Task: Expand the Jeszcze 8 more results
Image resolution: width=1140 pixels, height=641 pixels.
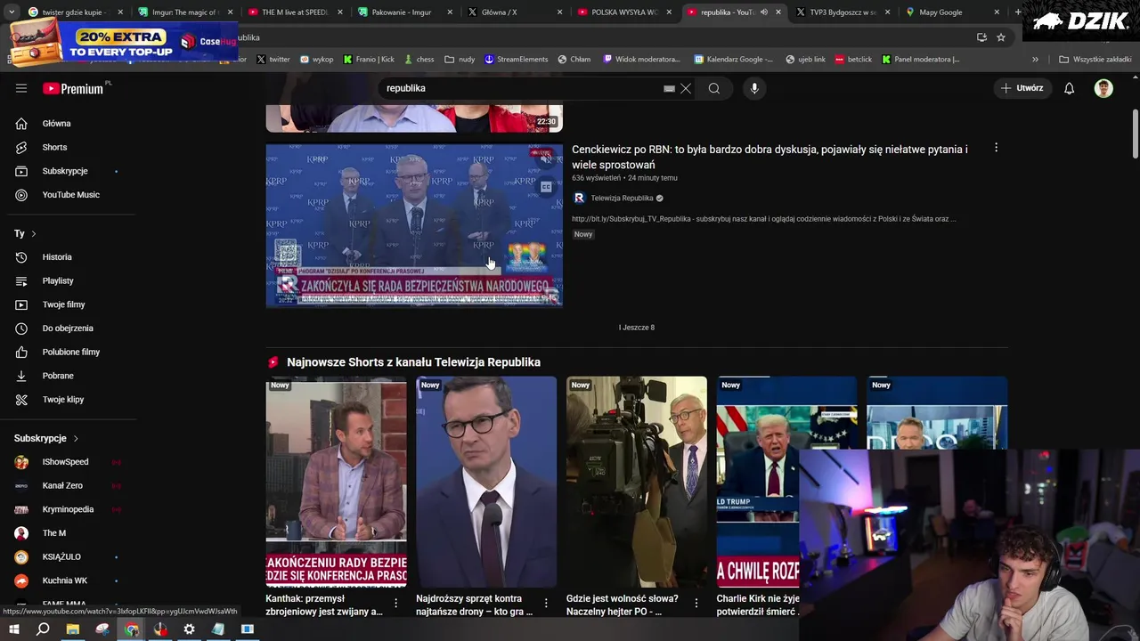Action: click(x=637, y=328)
